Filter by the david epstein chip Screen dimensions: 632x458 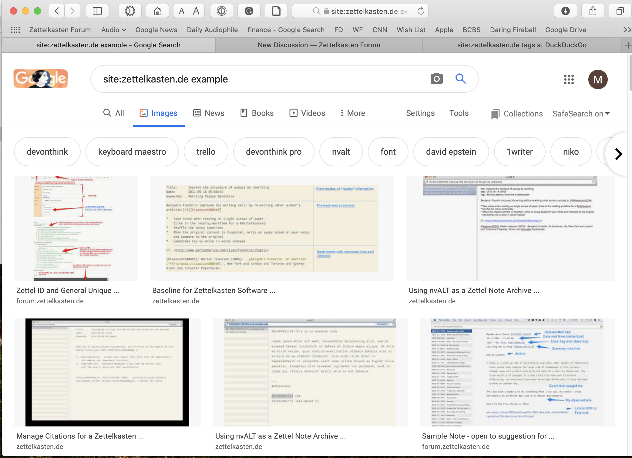point(451,152)
